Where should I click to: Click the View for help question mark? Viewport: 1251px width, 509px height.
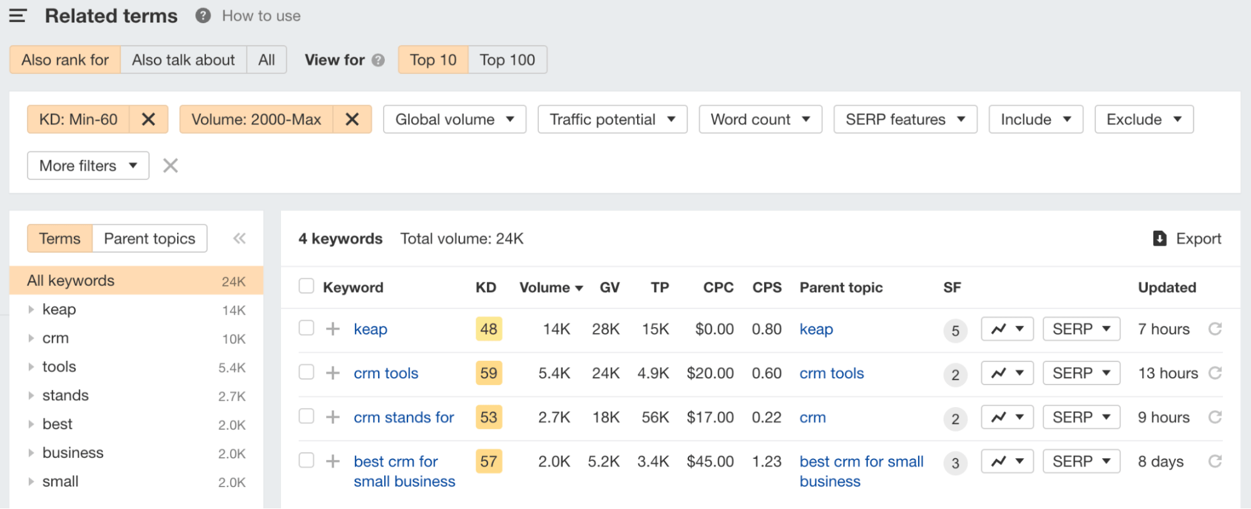[378, 60]
